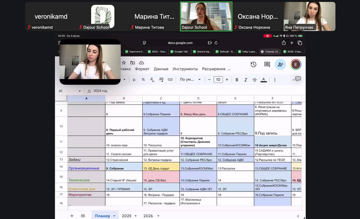
Task: Star this spreadsheet document
Action: tap(124, 63)
